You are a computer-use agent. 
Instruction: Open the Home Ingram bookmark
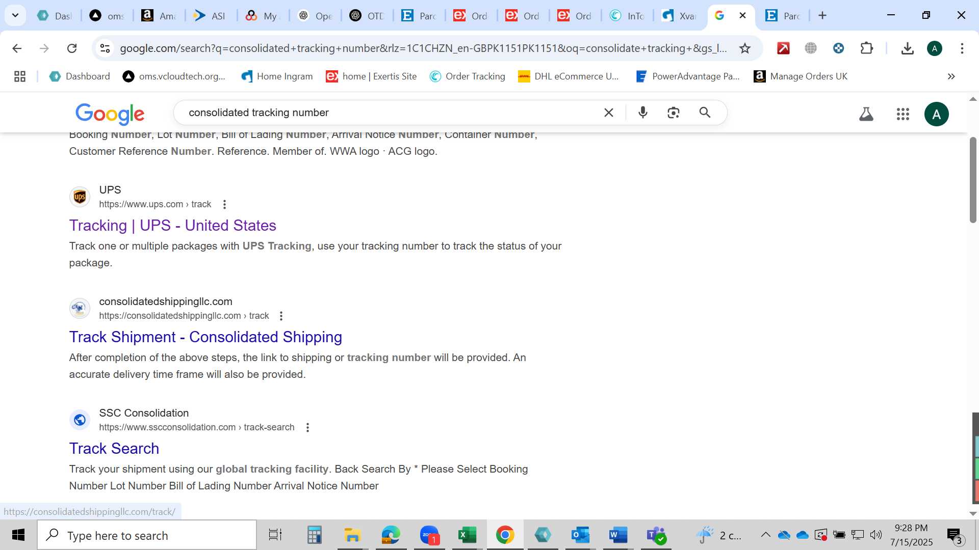(277, 76)
